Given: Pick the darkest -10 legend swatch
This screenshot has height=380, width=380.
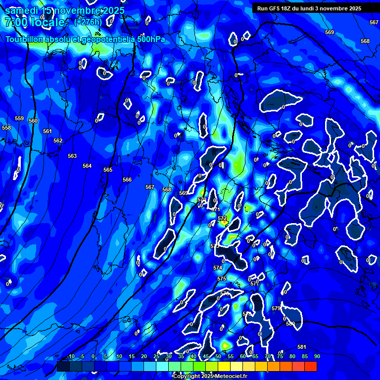Looking at the screenshot, I should tap(63, 367).
